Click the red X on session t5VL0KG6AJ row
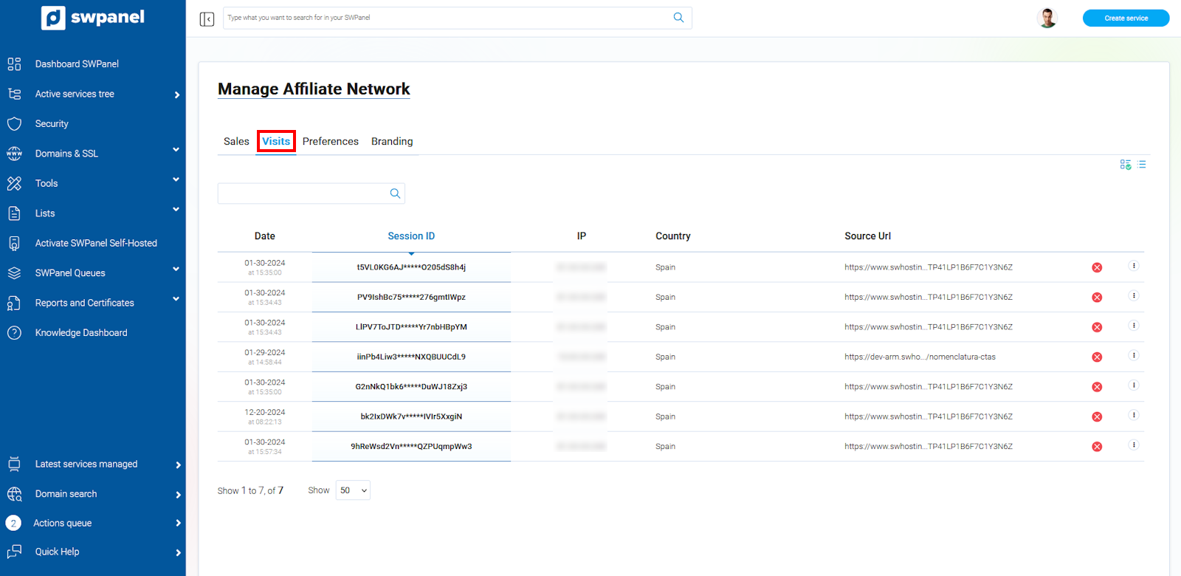The width and height of the screenshot is (1181, 576). click(x=1097, y=267)
